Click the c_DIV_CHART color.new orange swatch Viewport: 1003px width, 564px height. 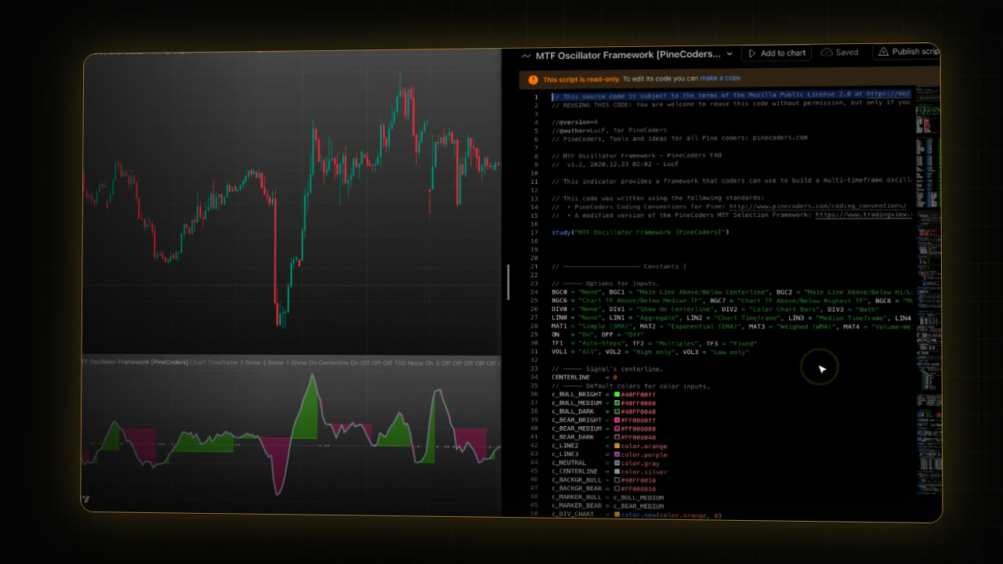click(x=617, y=515)
